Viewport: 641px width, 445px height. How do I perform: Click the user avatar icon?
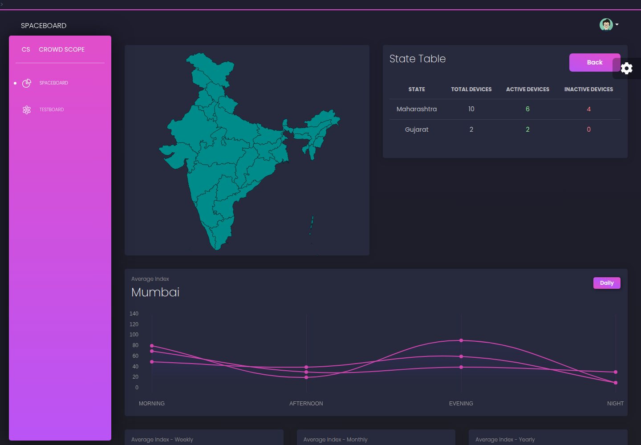(x=606, y=24)
